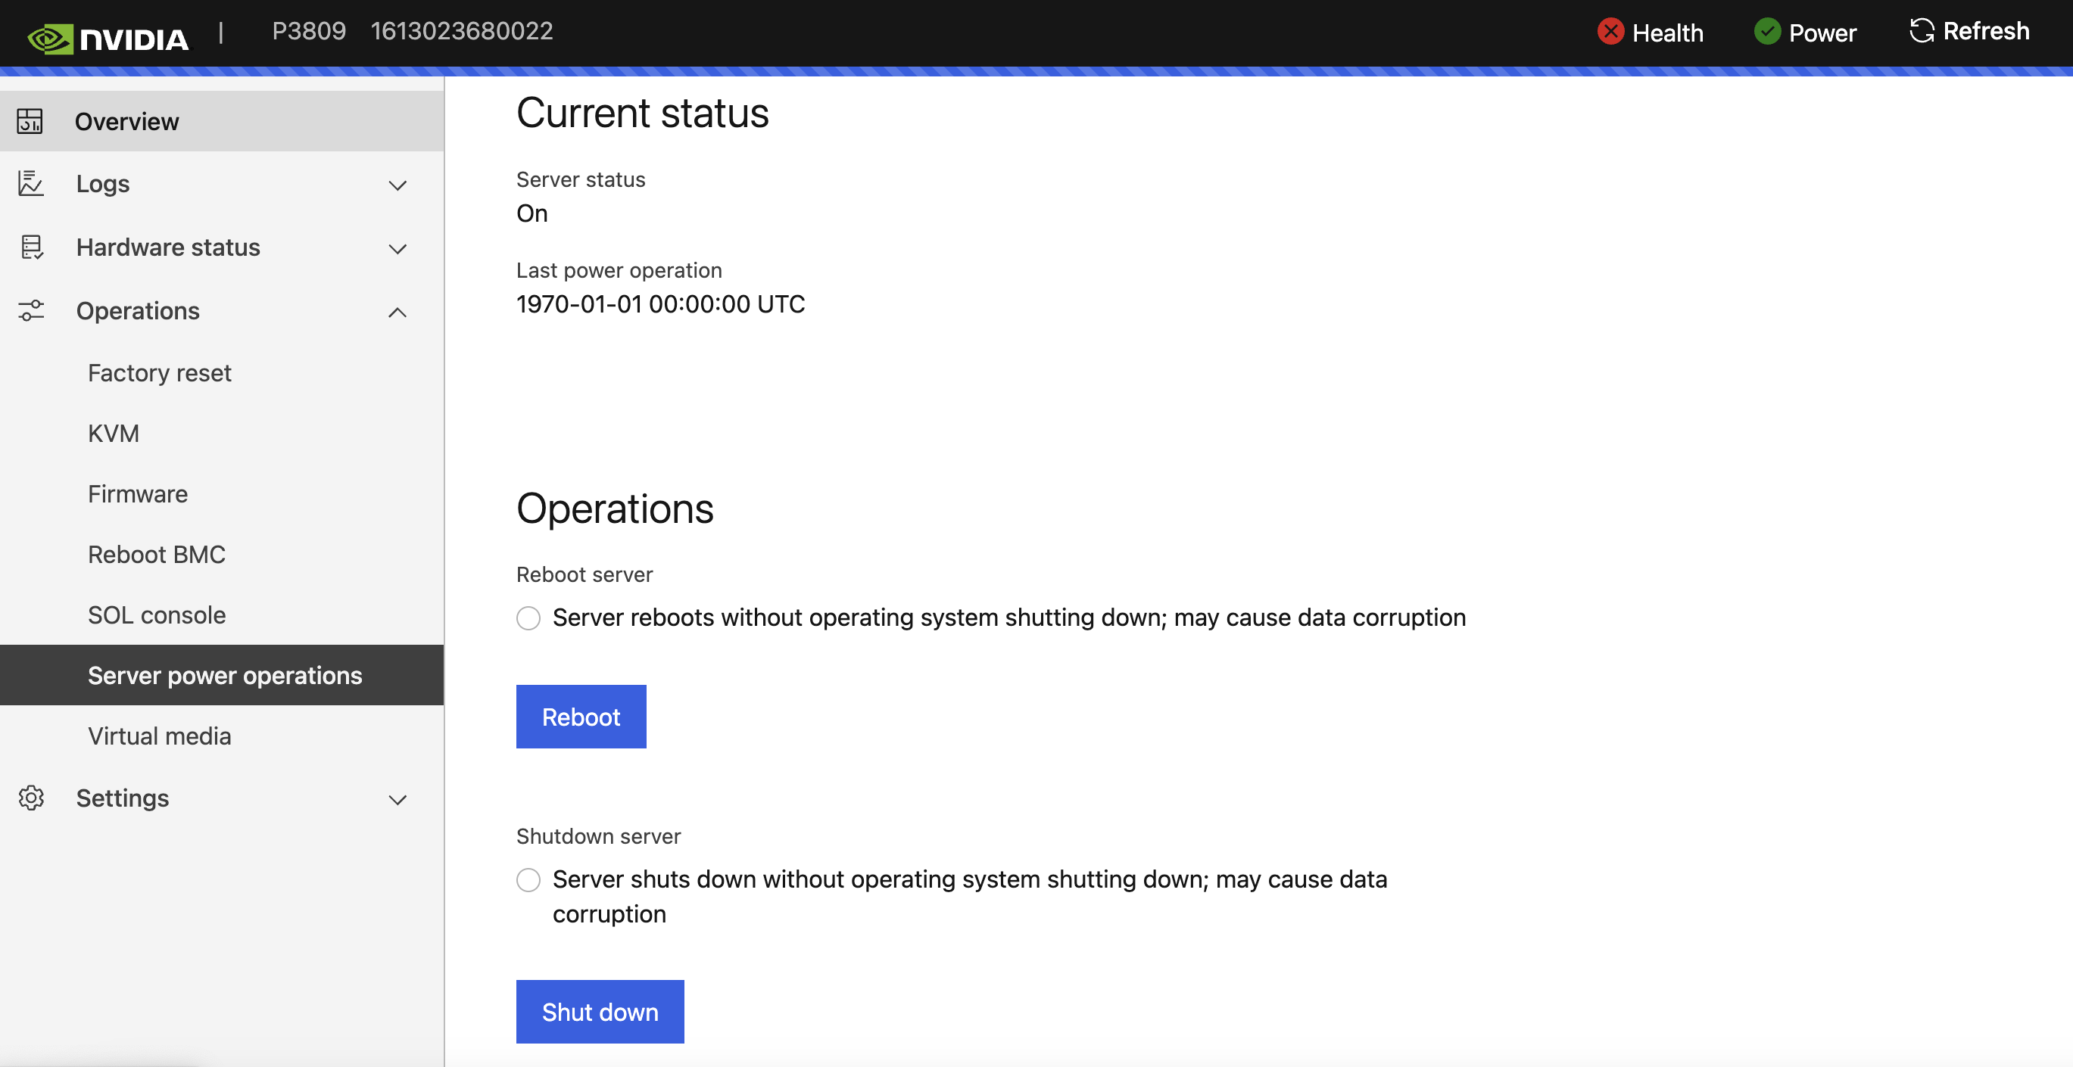Click the Settings gear icon
Image resolution: width=2073 pixels, height=1067 pixels.
tap(30, 798)
